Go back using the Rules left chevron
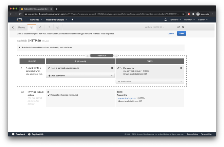Viewport: 224px width, 147px height. pos(13,27)
